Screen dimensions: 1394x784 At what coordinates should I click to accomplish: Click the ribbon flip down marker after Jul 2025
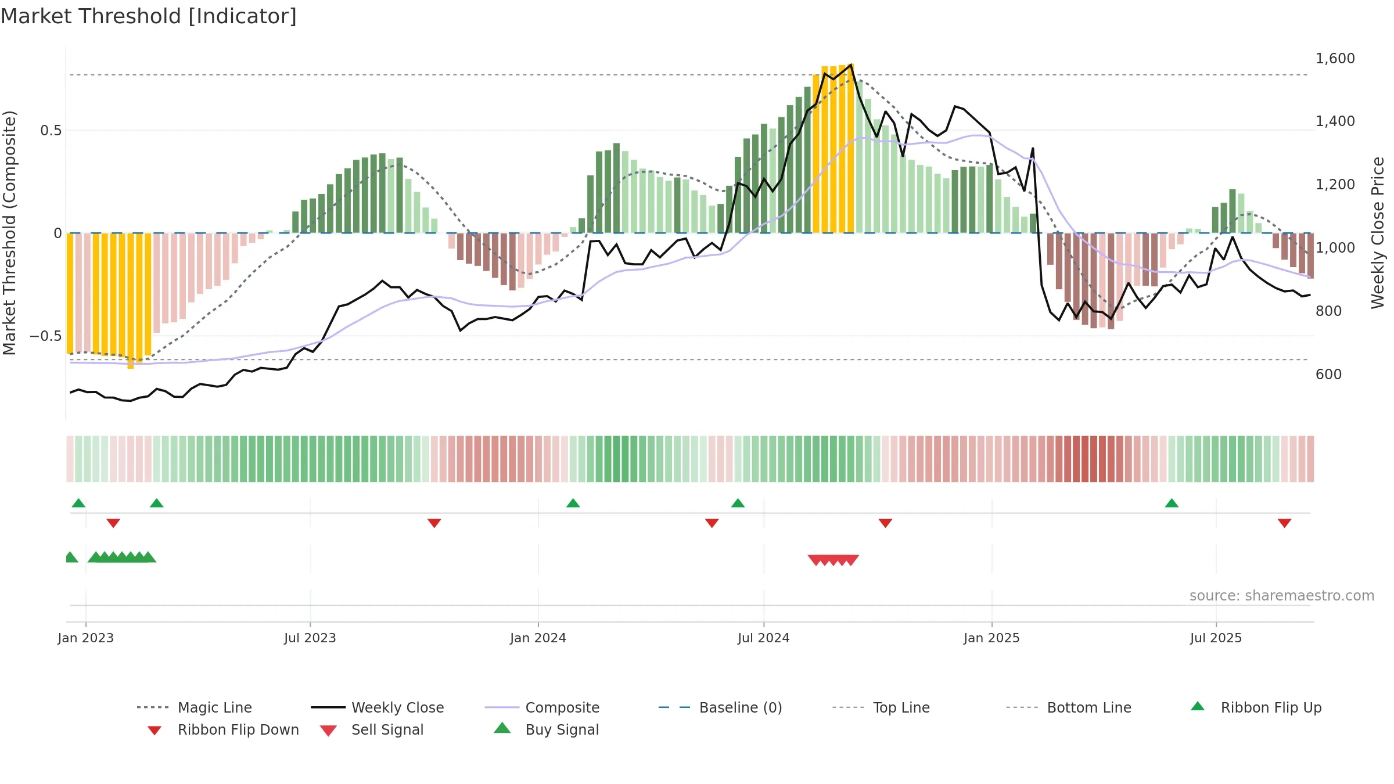(x=1285, y=523)
